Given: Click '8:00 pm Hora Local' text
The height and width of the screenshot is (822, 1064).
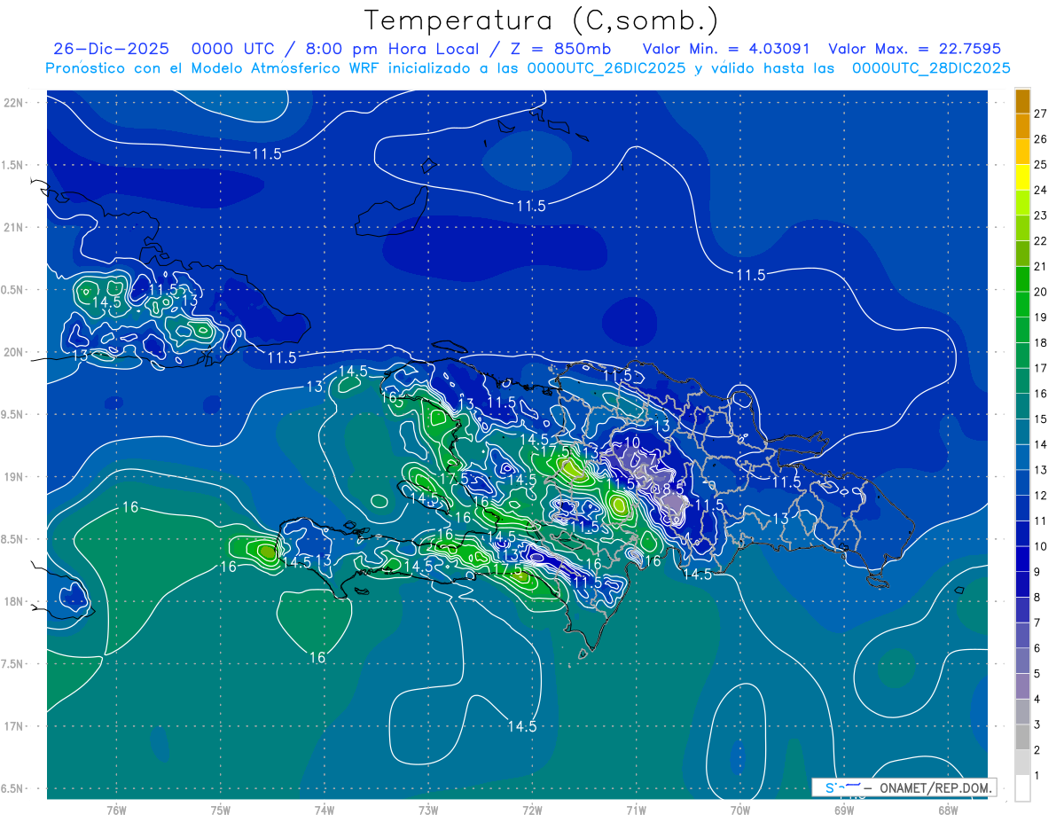Looking at the screenshot, I should click(x=393, y=49).
